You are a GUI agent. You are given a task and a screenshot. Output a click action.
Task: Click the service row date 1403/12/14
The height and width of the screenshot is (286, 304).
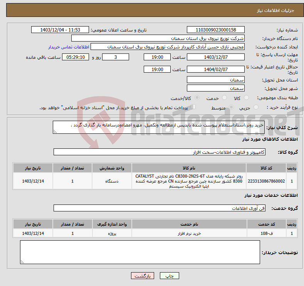33,233
